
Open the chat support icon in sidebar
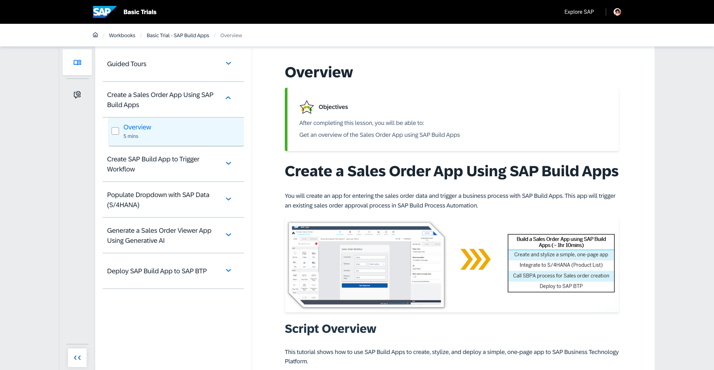[77, 94]
